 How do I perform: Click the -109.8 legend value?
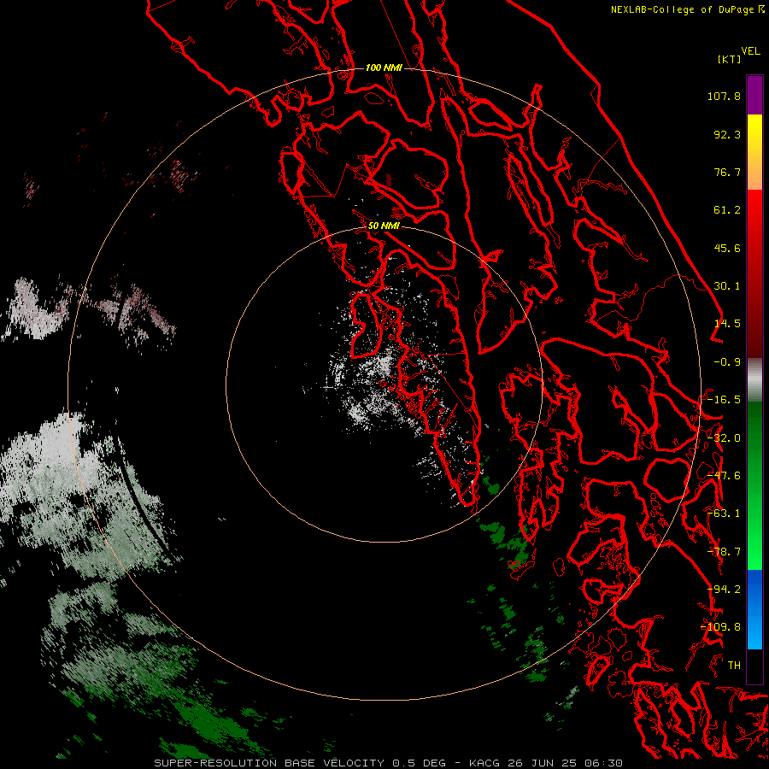click(x=720, y=627)
